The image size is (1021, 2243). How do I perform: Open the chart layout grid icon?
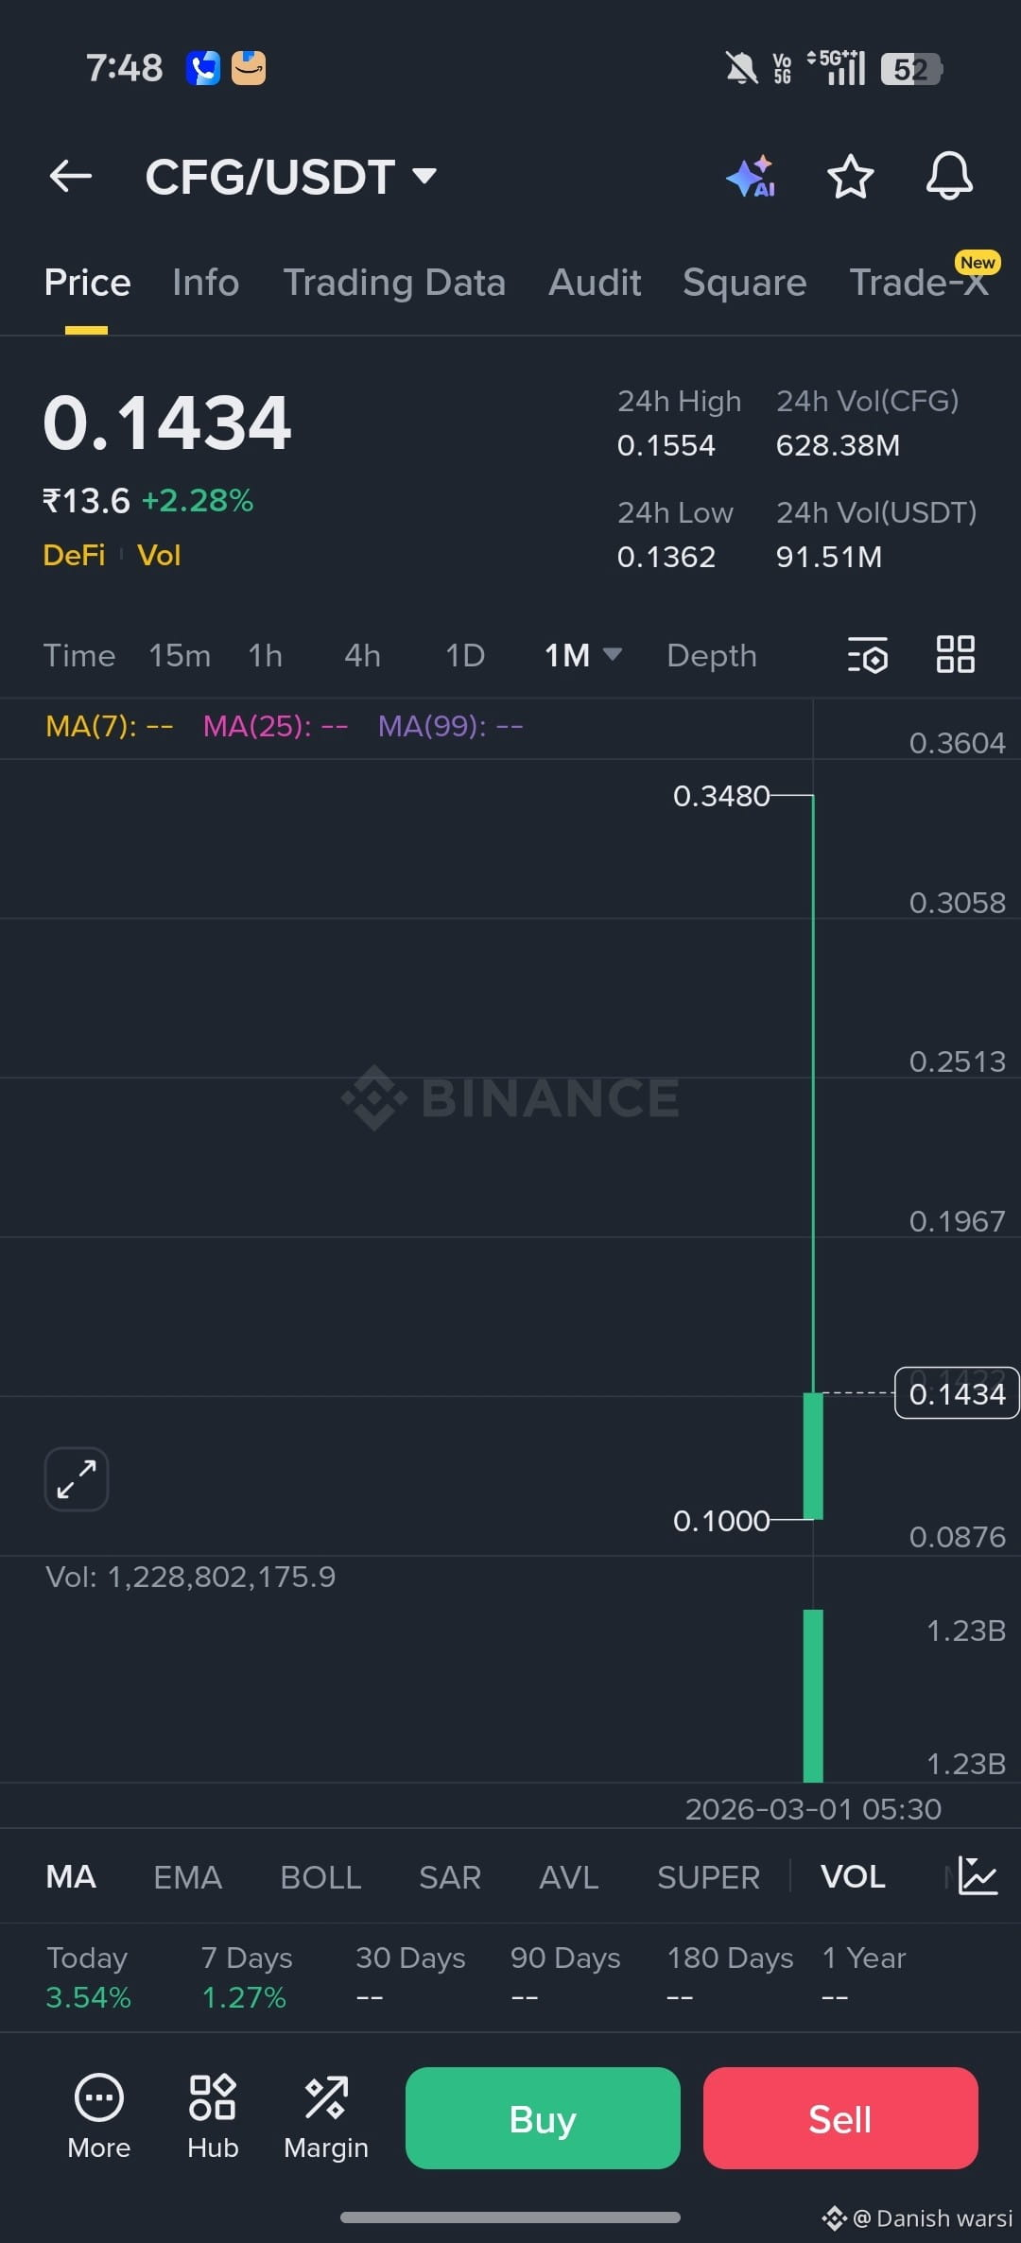click(x=956, y=654)
